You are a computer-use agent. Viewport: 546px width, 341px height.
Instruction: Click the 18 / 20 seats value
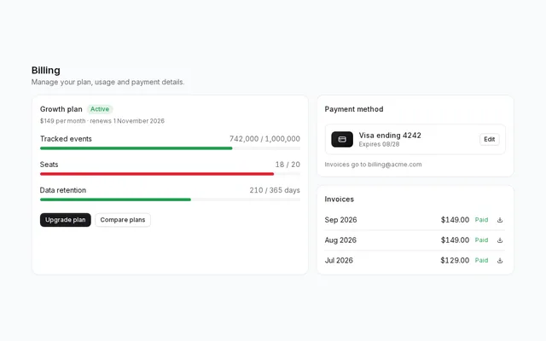288,165
